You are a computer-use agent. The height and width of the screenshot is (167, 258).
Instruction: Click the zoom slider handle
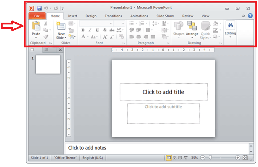click(210, 158)
